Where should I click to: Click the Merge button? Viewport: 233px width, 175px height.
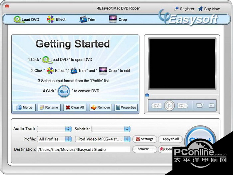(x=24, y=107)
